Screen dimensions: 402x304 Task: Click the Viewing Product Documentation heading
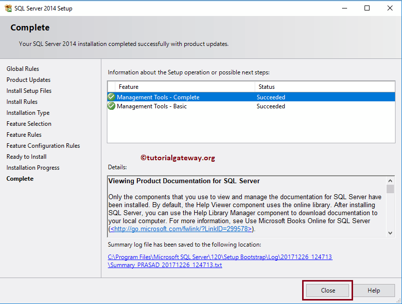click(x=184, y=181)
